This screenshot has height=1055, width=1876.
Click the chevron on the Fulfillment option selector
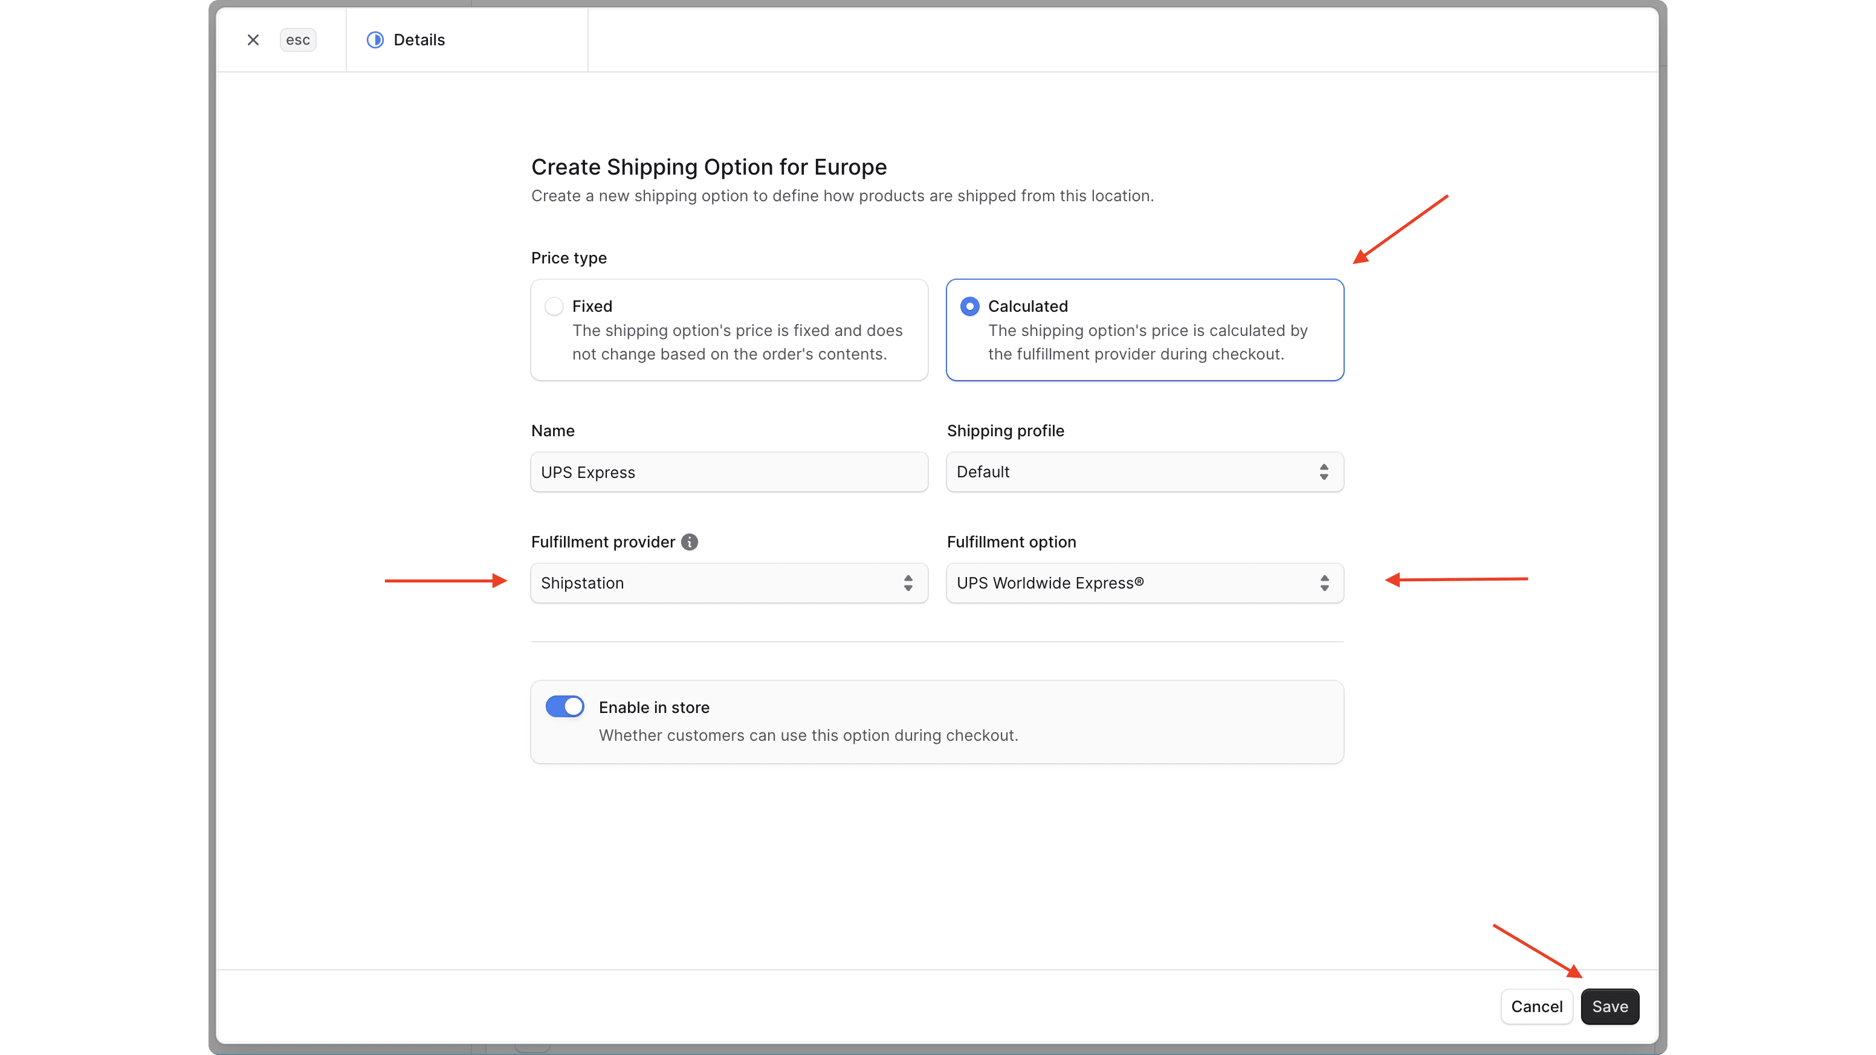[x=1324, y=582]
